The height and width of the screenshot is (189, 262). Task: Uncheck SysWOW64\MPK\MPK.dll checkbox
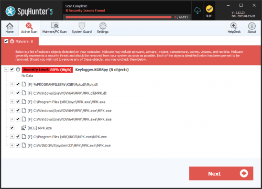(x=18, y=93)
